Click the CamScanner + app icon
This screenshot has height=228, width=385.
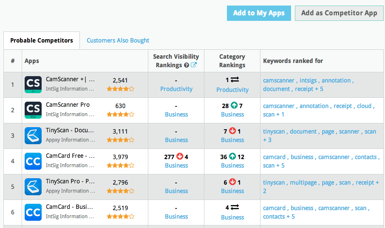pyautogui.click(x=33, y=85)
